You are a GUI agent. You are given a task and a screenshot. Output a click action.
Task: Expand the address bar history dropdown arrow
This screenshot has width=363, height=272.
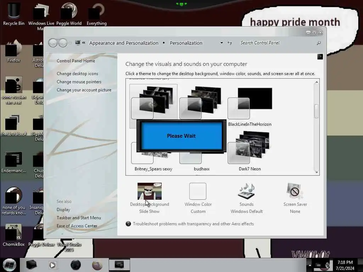click(222, 43)
